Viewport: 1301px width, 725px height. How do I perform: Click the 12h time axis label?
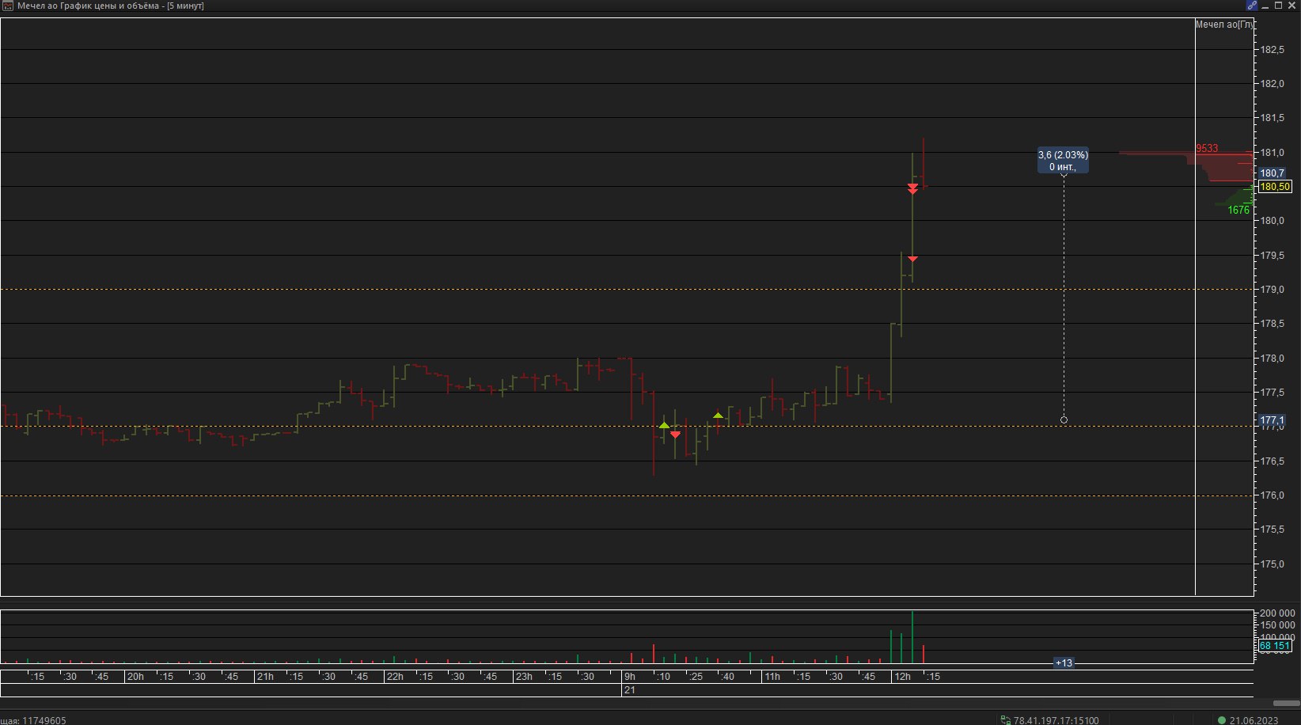(901, 677)
